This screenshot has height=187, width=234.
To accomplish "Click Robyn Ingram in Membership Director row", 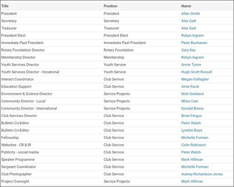I will 192,57.
